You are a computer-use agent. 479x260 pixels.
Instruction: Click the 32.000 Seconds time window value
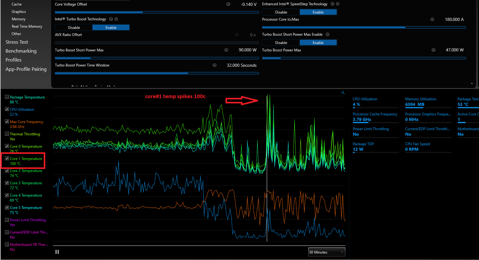tap(242, 65)
